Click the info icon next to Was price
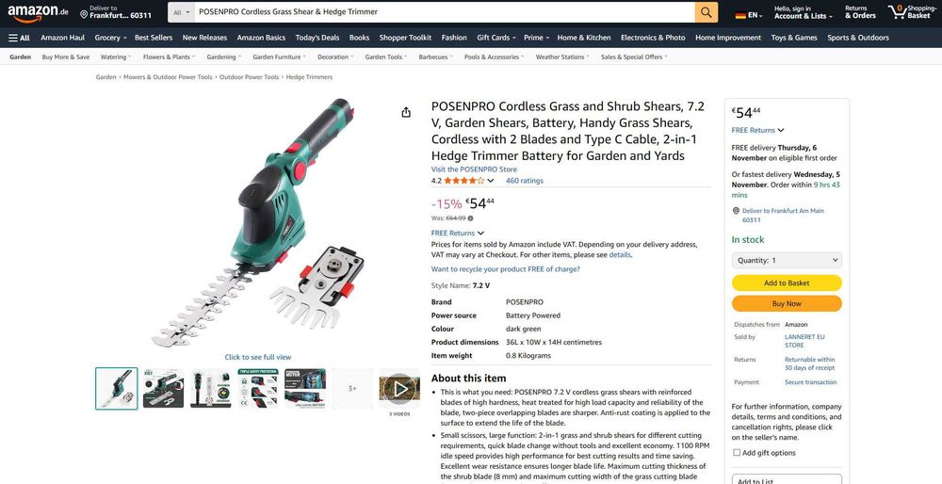 (470, 218)
